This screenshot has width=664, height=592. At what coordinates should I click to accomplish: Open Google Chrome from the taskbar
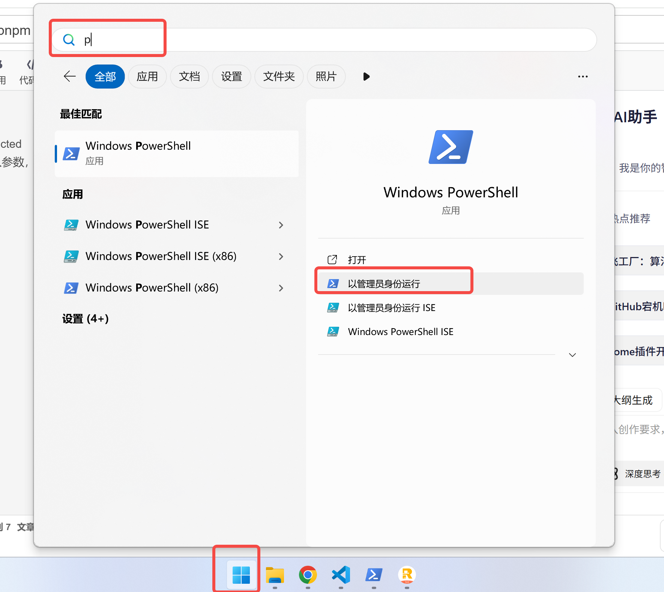pos(308,575)
